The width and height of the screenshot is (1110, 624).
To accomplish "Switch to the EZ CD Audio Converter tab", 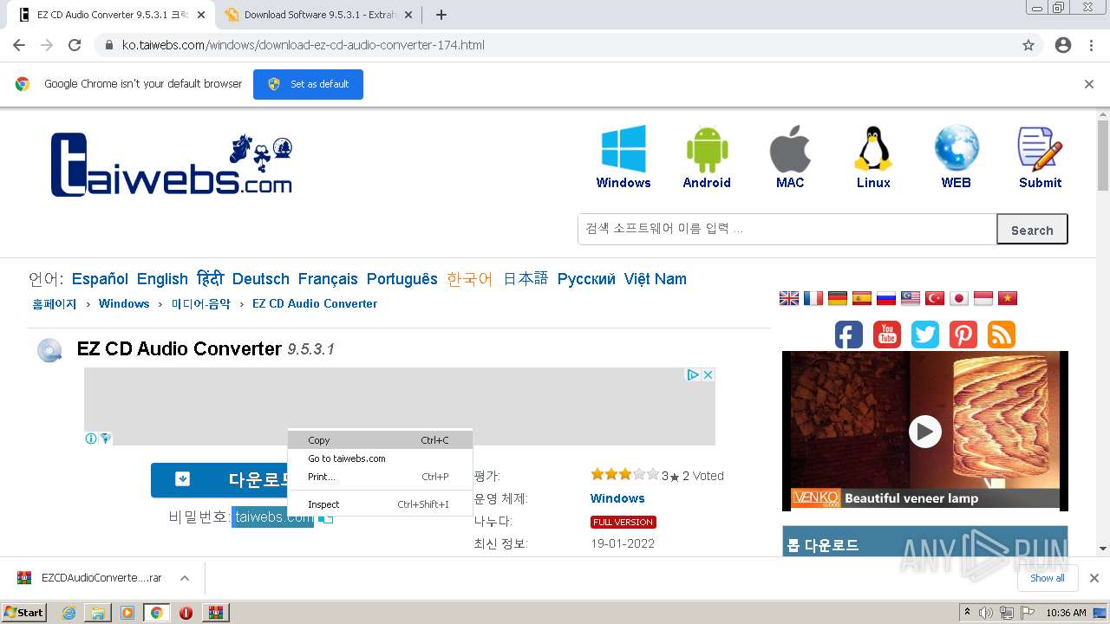I will [113, 15].
